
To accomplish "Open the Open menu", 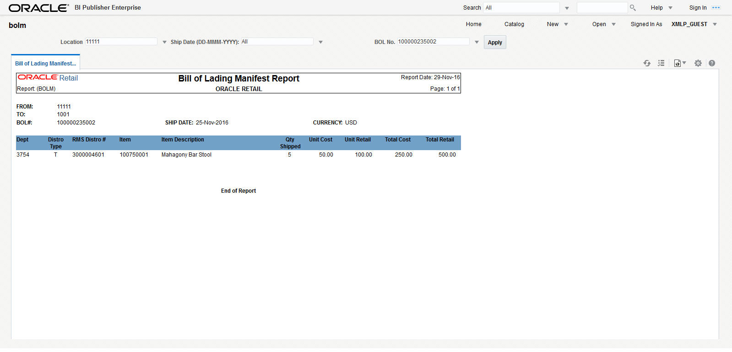I will tap(599, 24).
